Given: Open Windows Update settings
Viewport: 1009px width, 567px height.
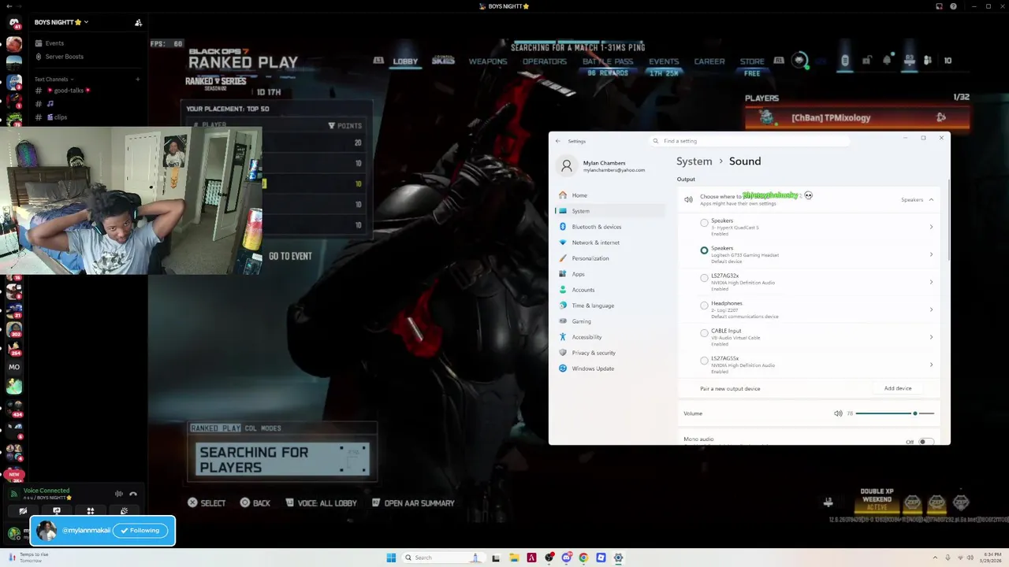Looking at the screenshot, I should [610, 369].
